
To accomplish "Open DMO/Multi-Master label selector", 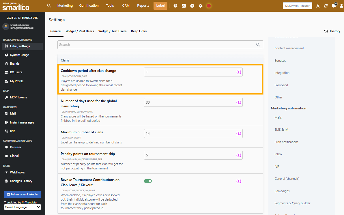I will point(297,6).
